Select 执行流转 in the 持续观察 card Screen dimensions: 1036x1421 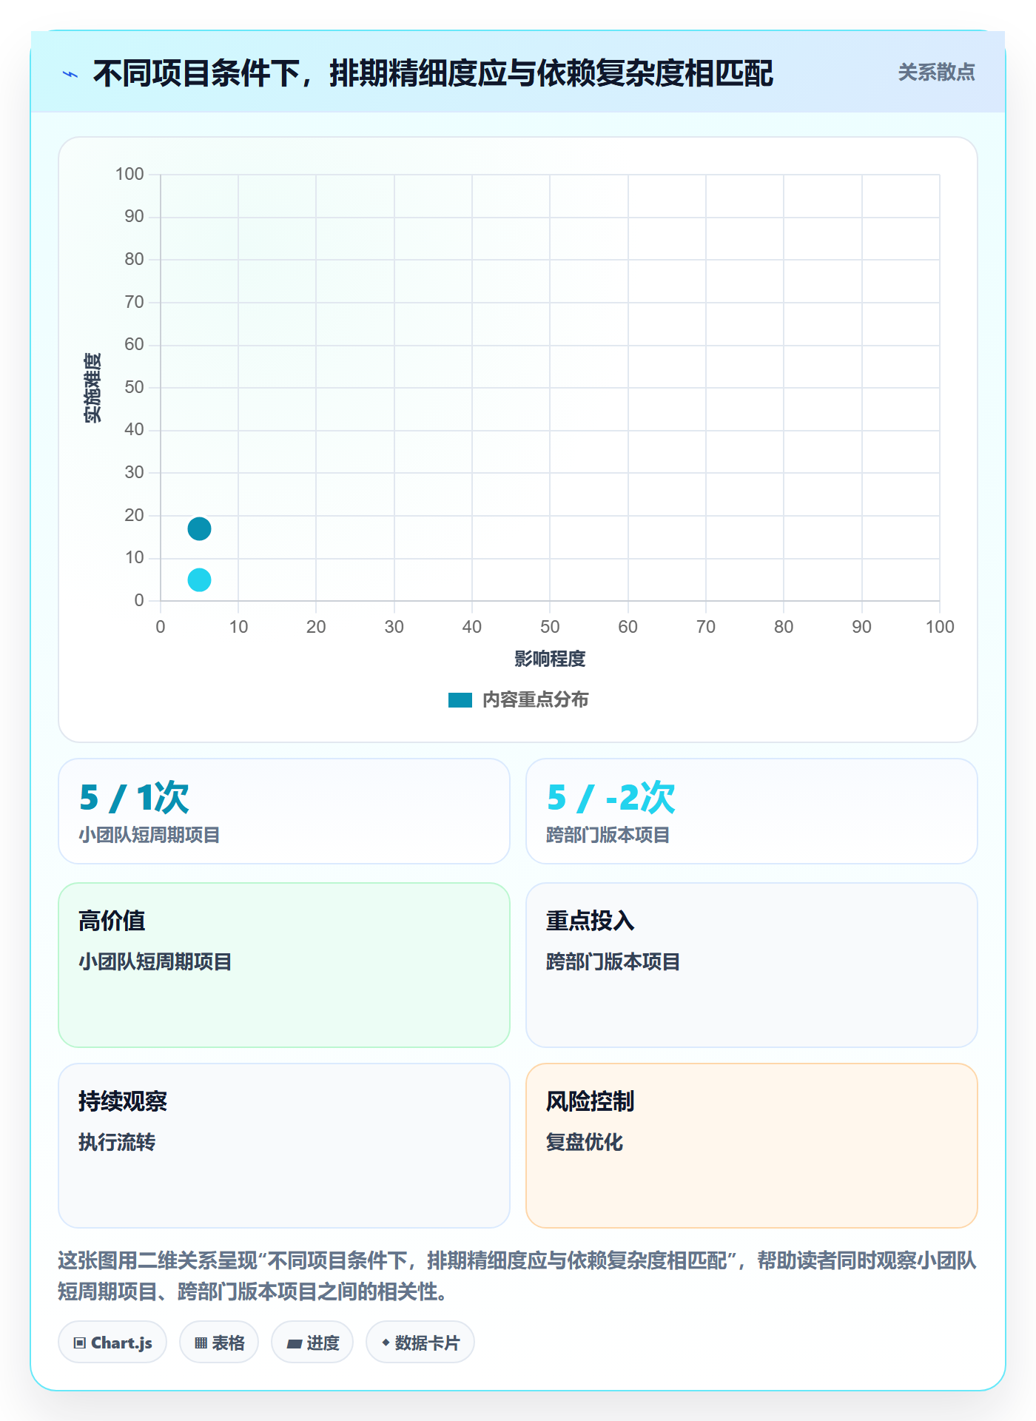click(117, 1142)
